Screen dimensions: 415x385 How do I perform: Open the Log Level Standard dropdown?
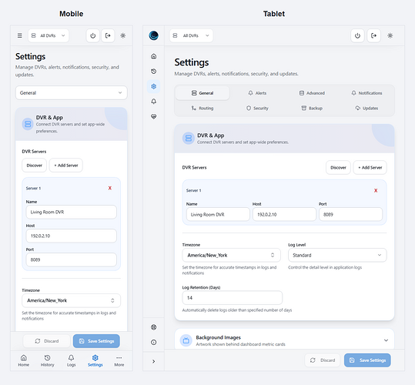(x=337, y=255)
